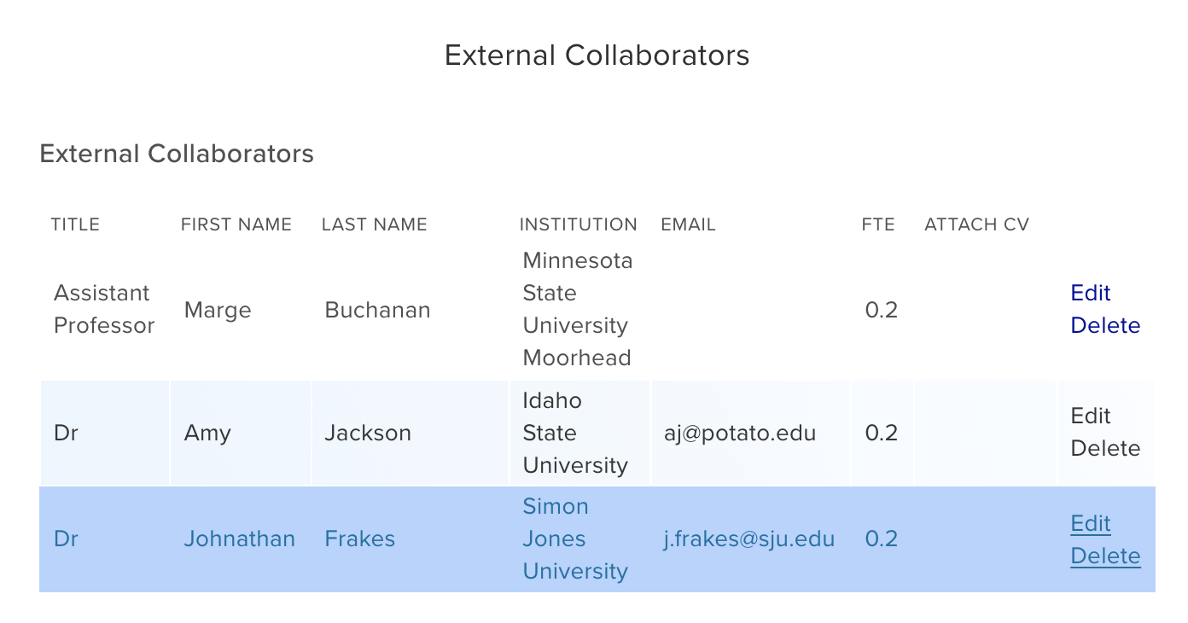Edit Amy Jackson's collaborator entry
The height and width of the screenshot is (623, 1188).
(1090, 416)
